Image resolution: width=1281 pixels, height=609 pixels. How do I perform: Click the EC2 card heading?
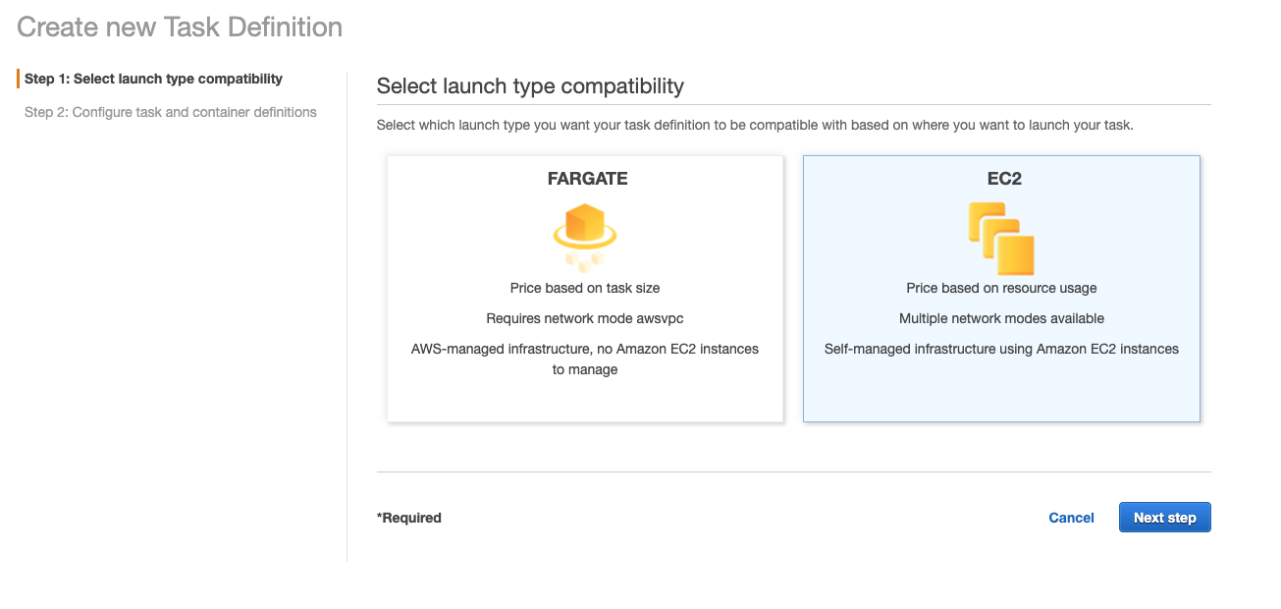coord(1001,179)
